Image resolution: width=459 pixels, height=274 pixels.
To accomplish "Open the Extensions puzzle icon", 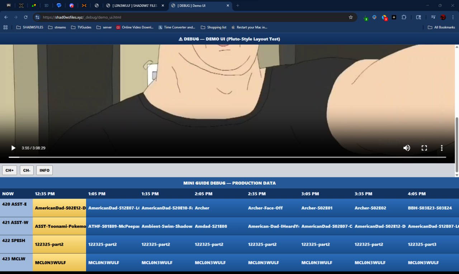I will pos(404,17).
